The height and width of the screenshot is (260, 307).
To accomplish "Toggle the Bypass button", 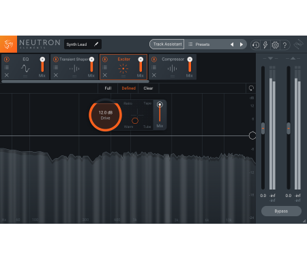I will point(281,211).
